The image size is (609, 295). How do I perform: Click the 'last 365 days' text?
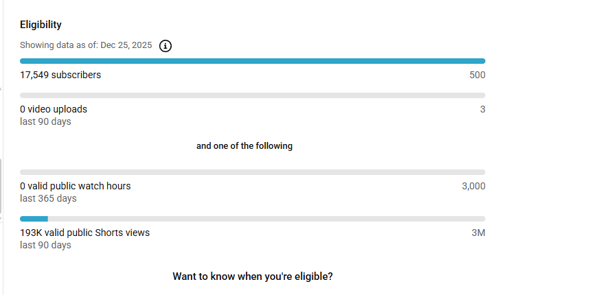48,198
